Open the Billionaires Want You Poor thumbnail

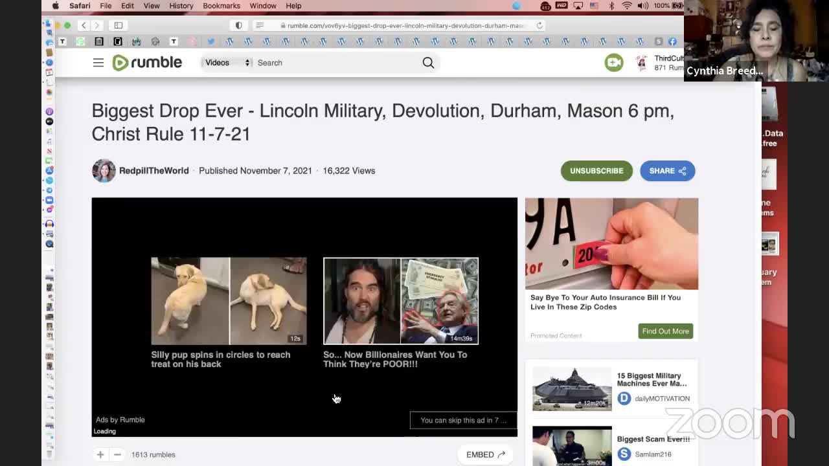401,301
